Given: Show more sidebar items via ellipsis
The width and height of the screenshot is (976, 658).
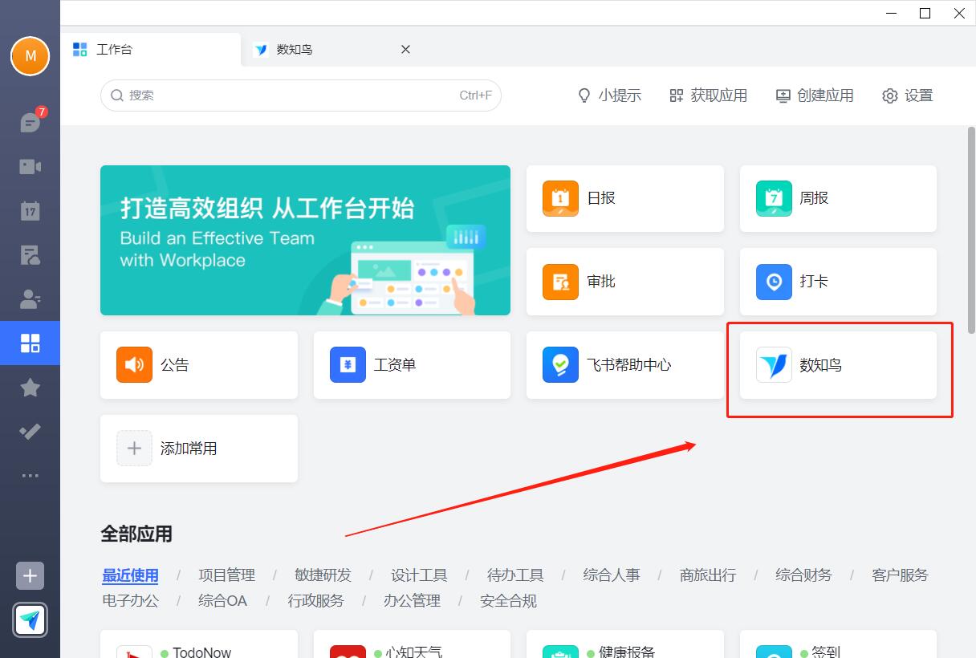Looking at the screenshot, I should pyautogui.click(x=30, y=476).
